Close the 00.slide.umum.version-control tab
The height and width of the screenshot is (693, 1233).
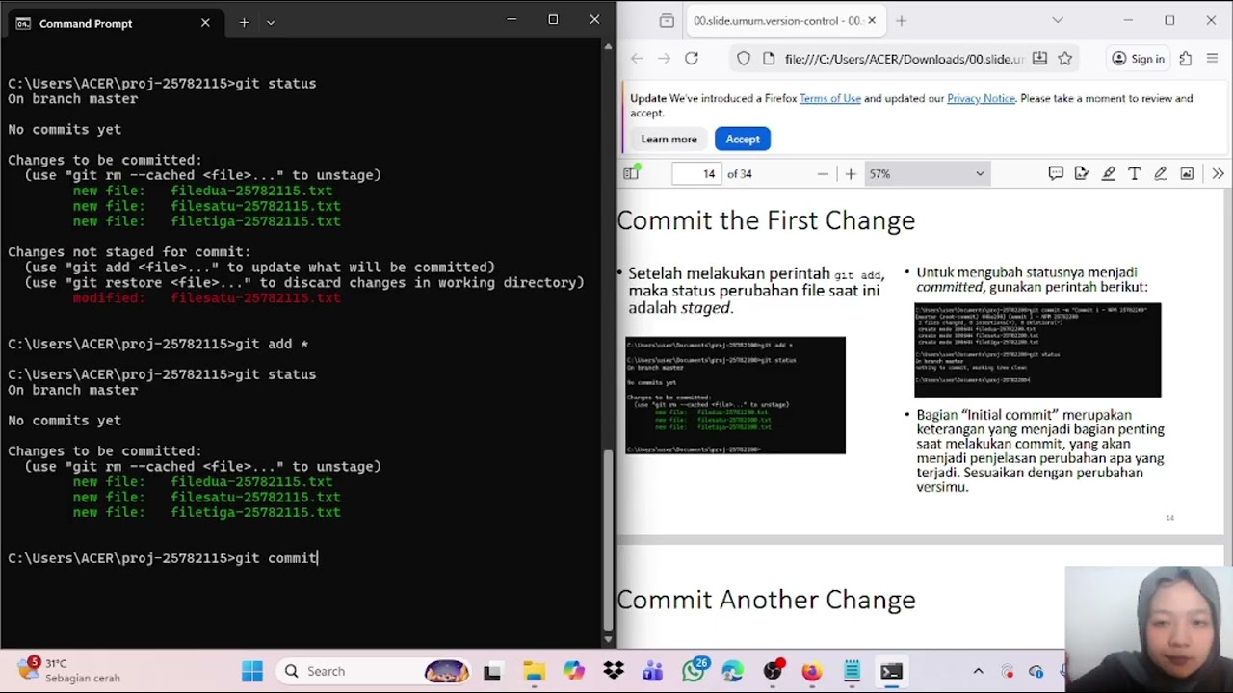point(872,20)
